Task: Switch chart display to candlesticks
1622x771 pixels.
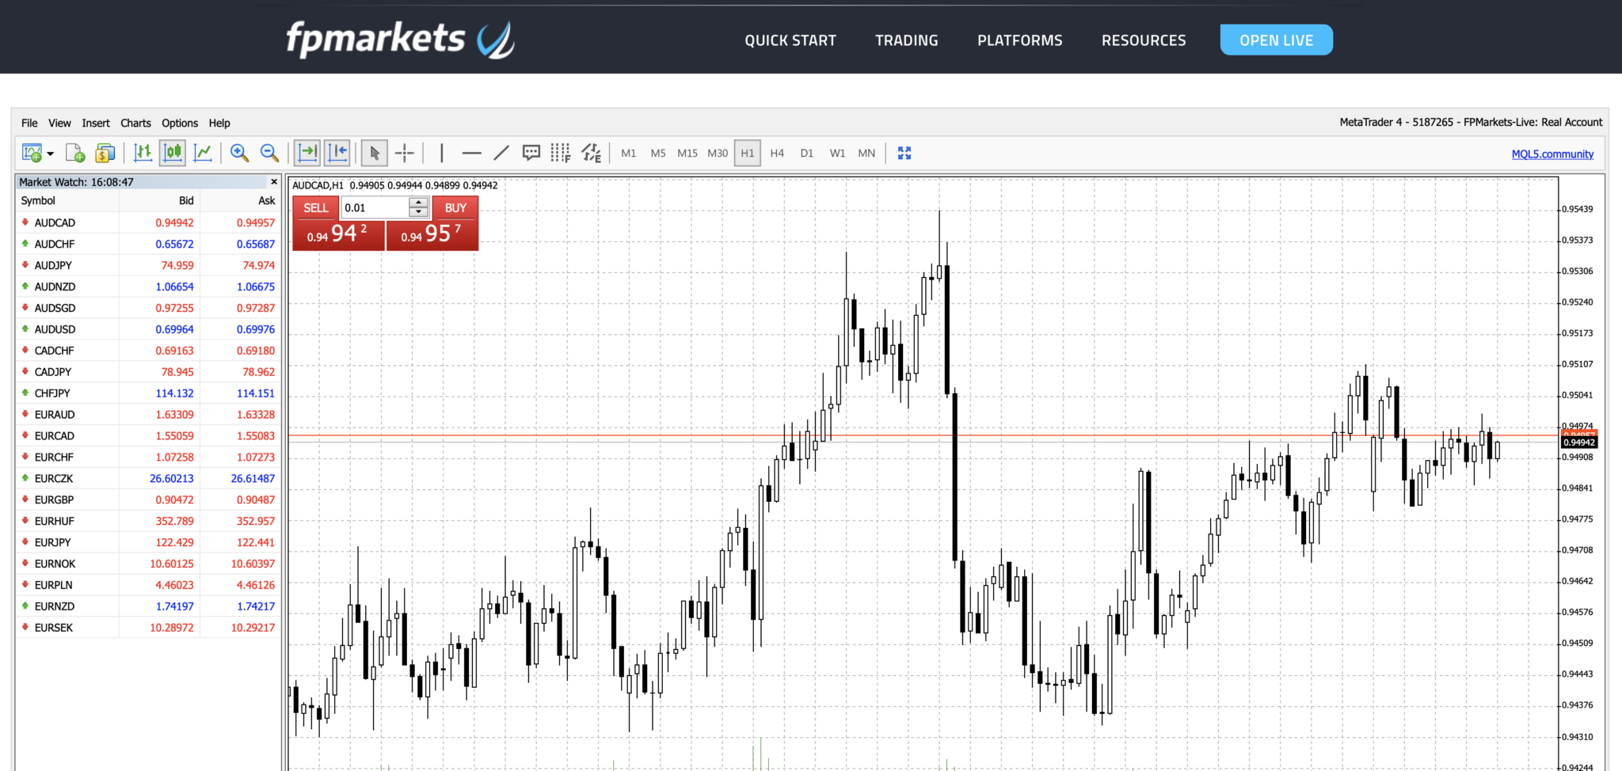Action: point(172,153)
